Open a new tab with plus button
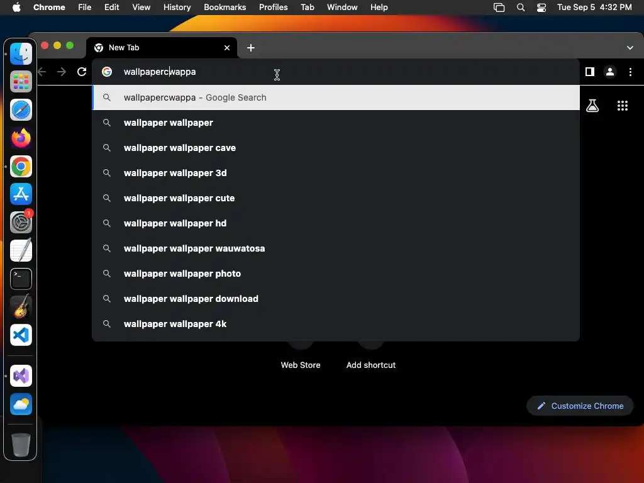The width and height of the screenshot is (644, 483). (250, 48)
